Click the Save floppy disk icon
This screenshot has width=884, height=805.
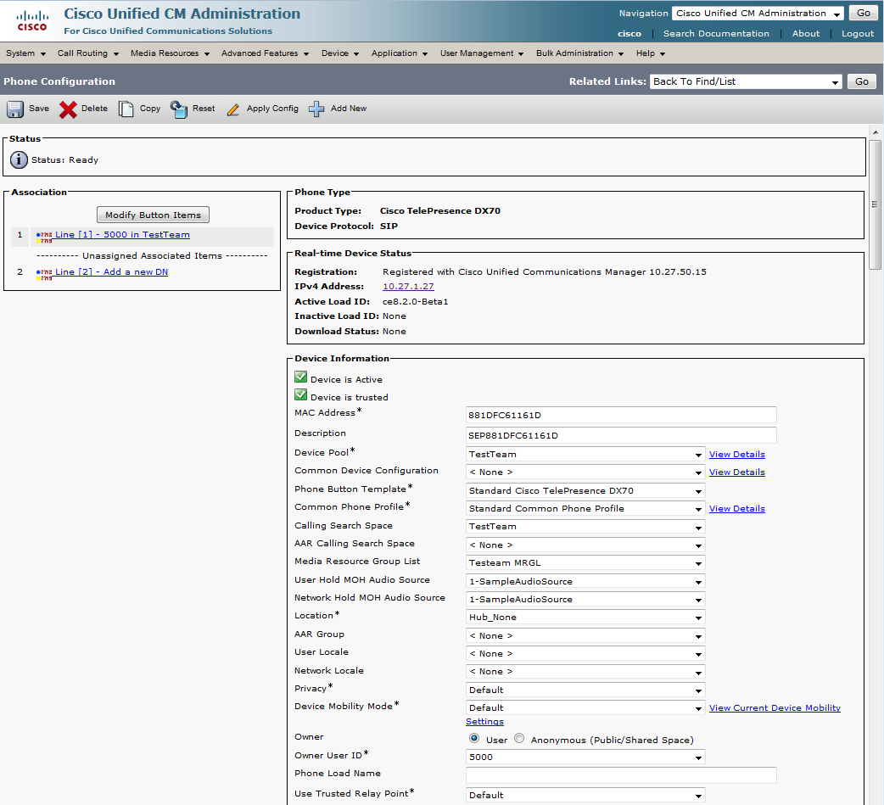point(15,109)
